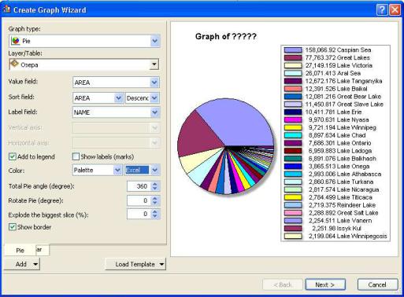404x297 pixels.
Task: Click the Caspian Sea legend color swatch
Action: [x=293, y=50]
